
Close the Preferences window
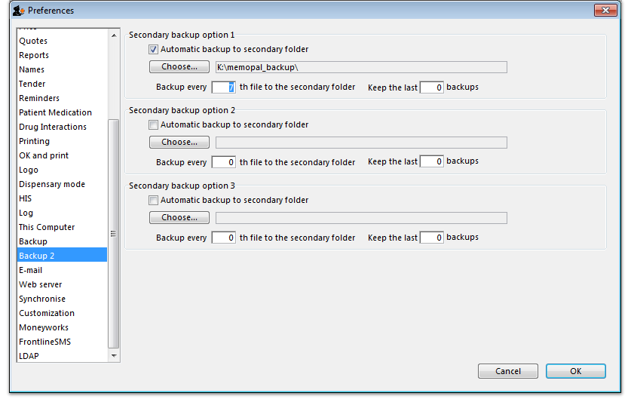coord(605,11)
